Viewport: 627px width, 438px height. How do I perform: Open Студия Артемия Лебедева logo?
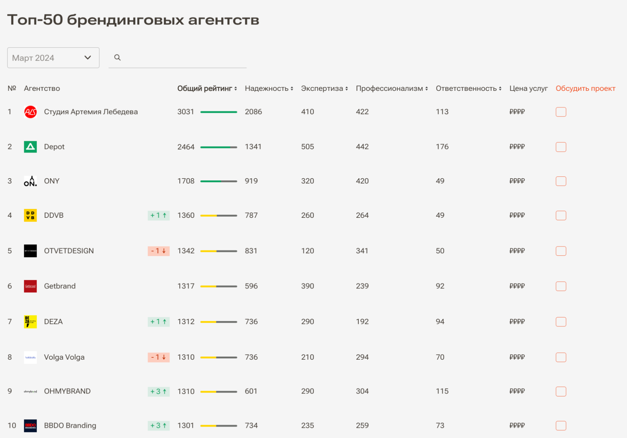30,112
